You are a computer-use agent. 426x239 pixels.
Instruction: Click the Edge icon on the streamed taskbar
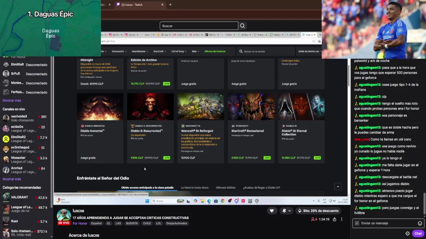pos(209,201)
